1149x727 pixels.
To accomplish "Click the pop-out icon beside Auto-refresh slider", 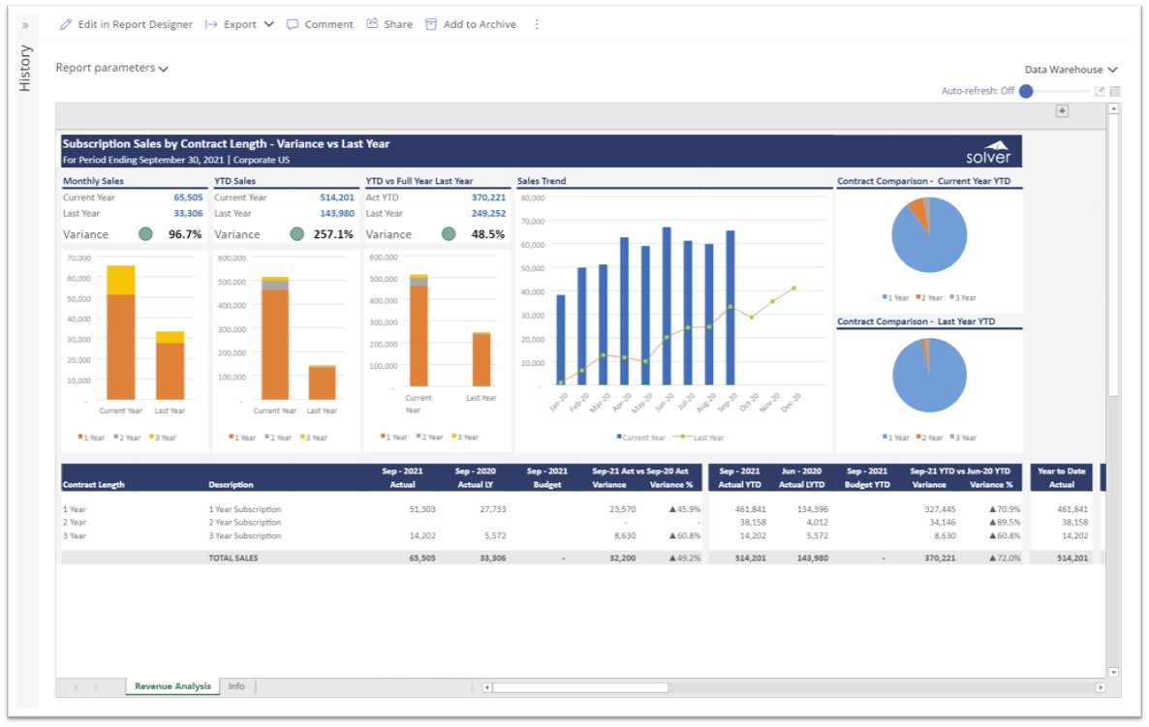I will point(1100,91).
